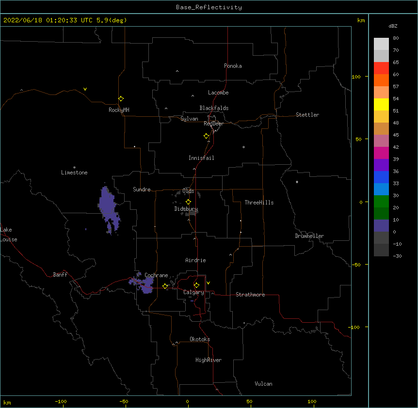Click the Sundre label
Screen dimensions: 418x408
pos(142,189)
